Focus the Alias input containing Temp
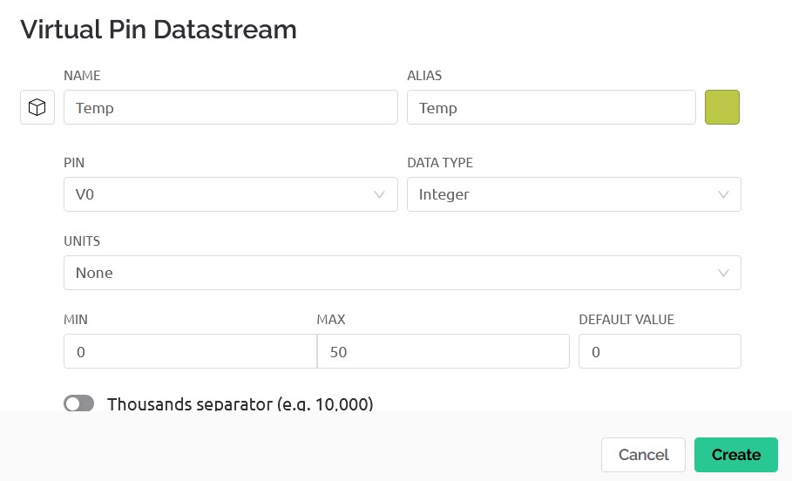Viewport: 792px width, 481px height. pos(551,107)
